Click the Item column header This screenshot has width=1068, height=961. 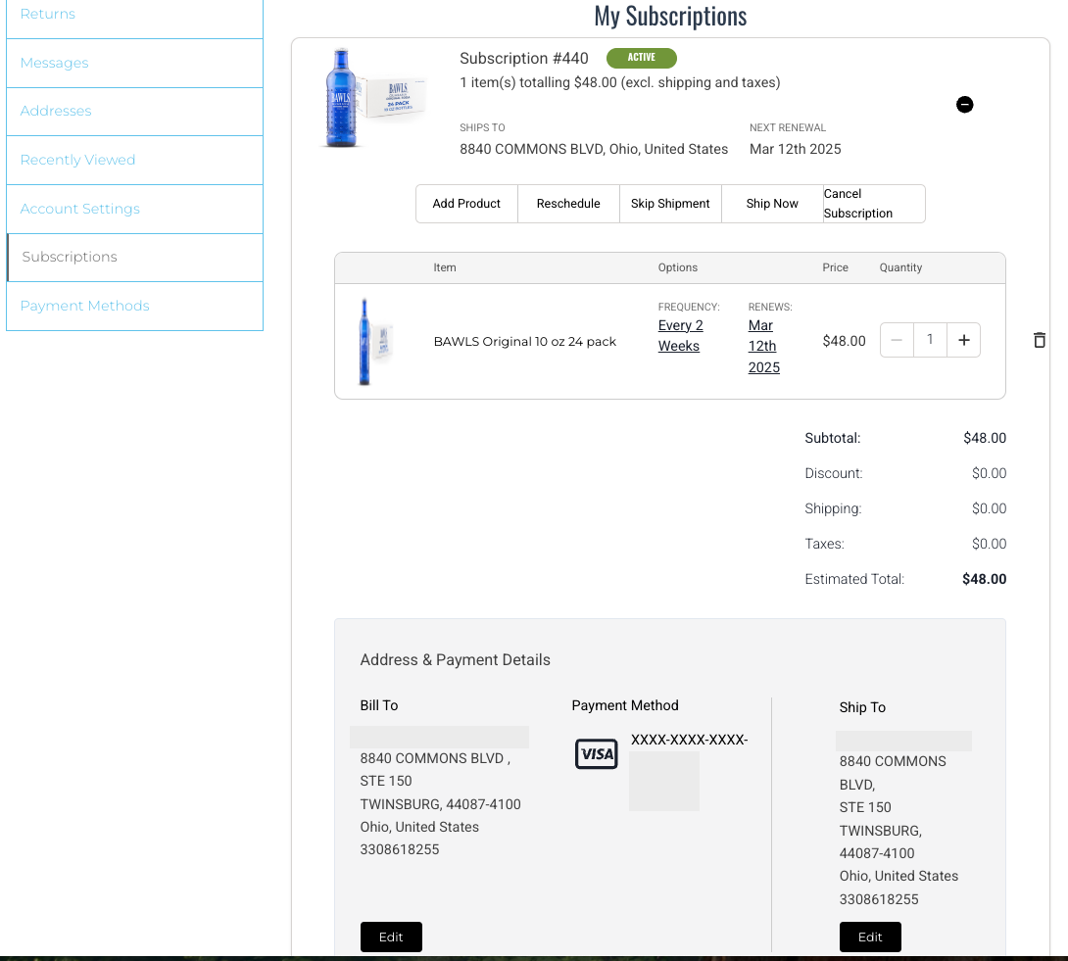[x=445, y=267]
